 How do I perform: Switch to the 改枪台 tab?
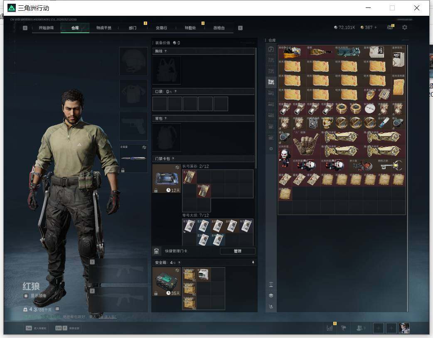[x=219, y=28]
